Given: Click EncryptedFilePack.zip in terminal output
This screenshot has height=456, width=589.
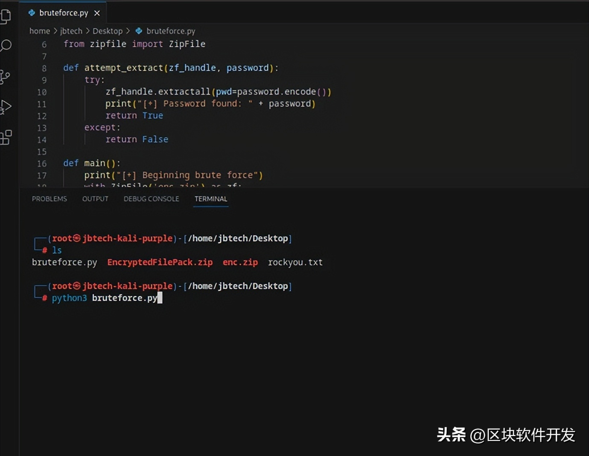Looking at the screenshot, I should [x=160, y=262].
